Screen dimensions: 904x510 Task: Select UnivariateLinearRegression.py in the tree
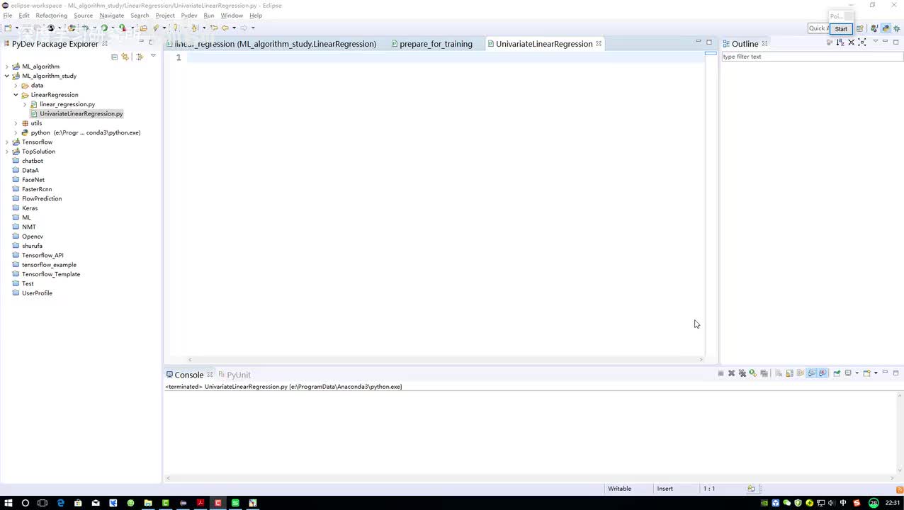click(x=81, y=113)
